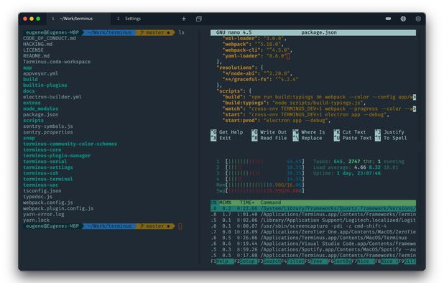Click nano Where Is shortcut

pyautogui.click(x=309, y=132)
